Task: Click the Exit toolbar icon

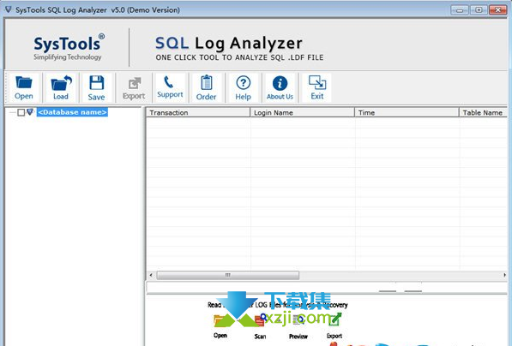Action: point(317,82)
